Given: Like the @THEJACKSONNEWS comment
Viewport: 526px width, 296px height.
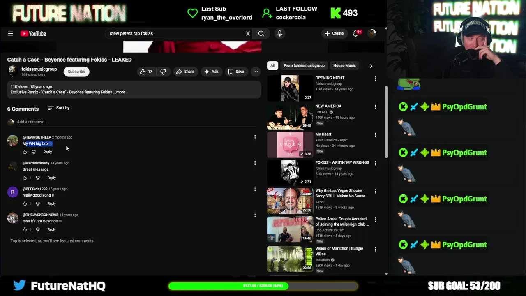Looking at the screenshot, I should [25, 230].
